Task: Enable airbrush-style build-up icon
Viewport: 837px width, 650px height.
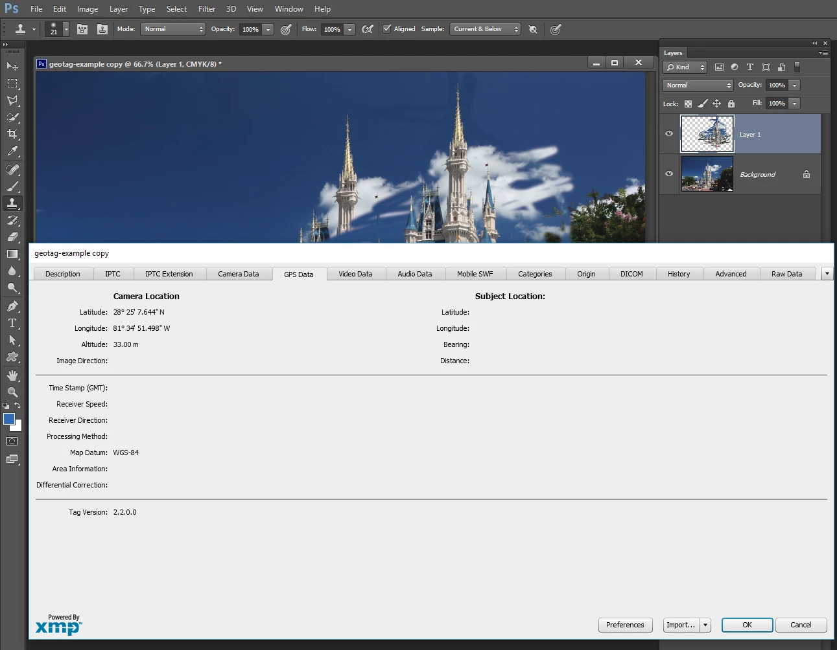Action: (x=368, y=29)
